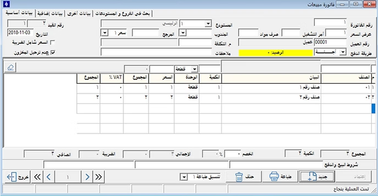Click the disabled إعتماد approve button
Image resolution: width=378 pixels, height=196 pixels.
pos(354,177)
